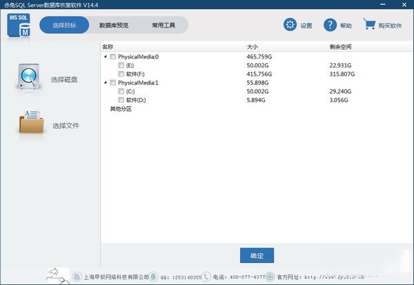
Task: Click the QQ number in footer
Action: pyautogui.click(x=181, y=277)
